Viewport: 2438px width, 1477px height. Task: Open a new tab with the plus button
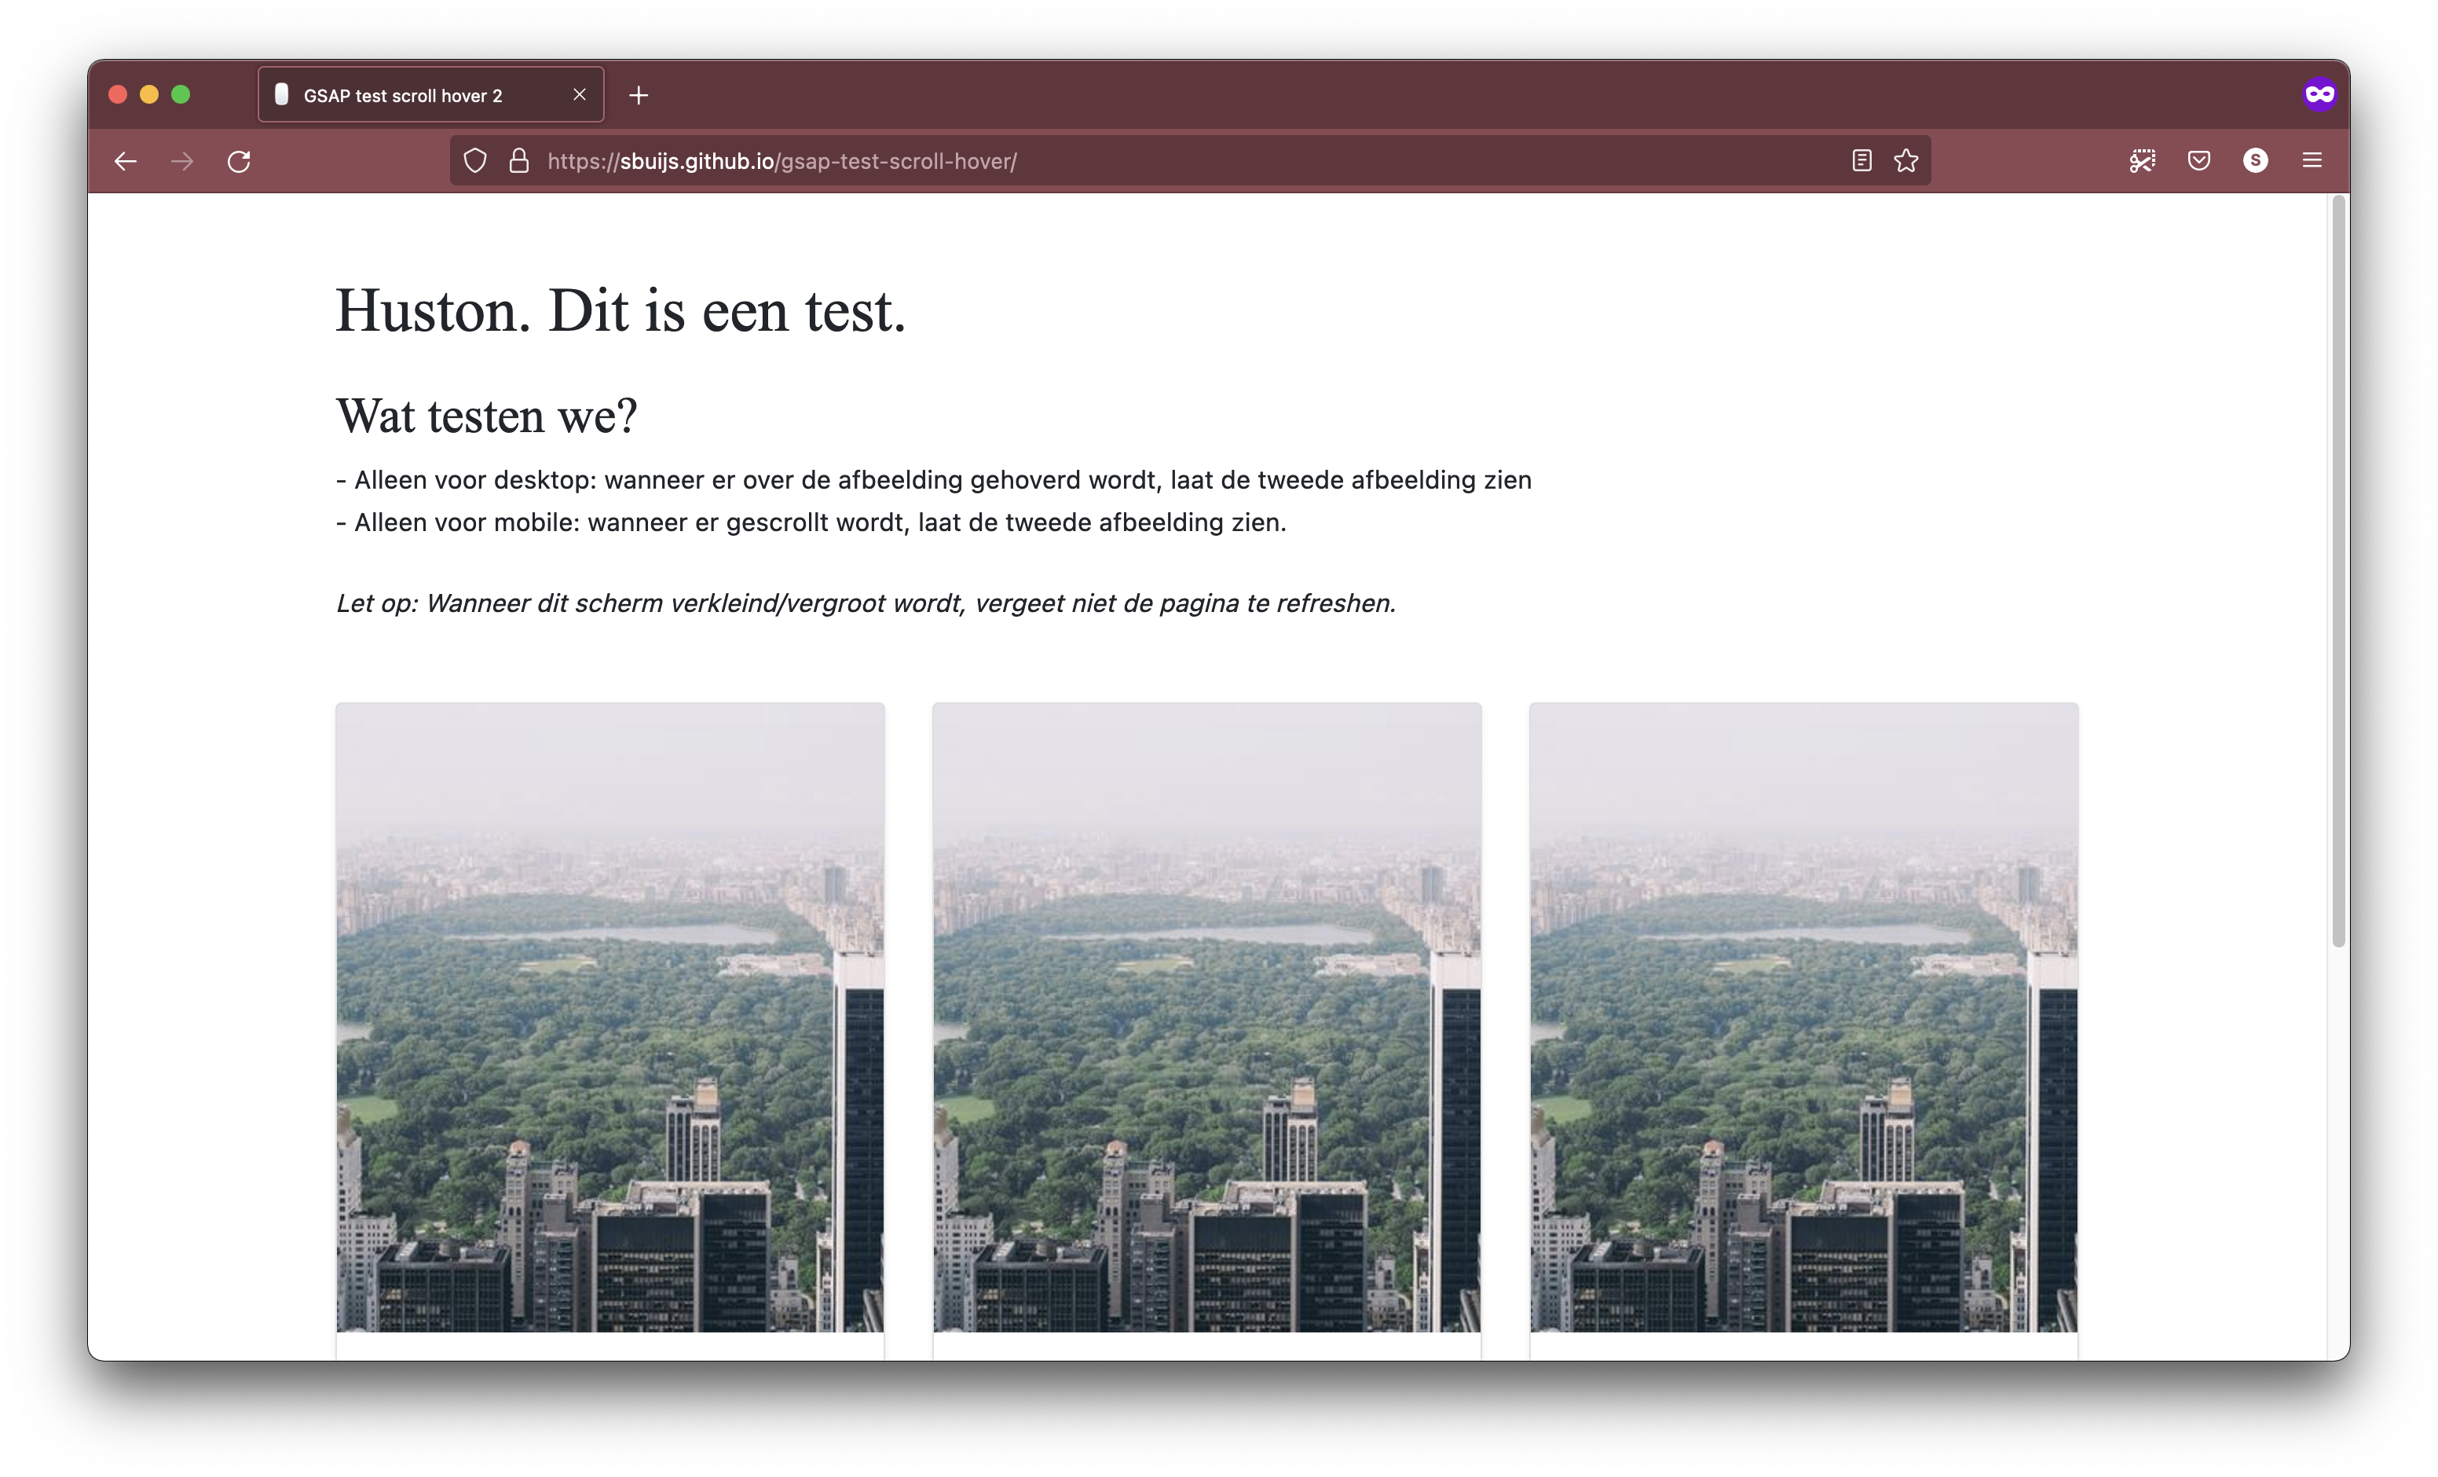coord(639,95)
